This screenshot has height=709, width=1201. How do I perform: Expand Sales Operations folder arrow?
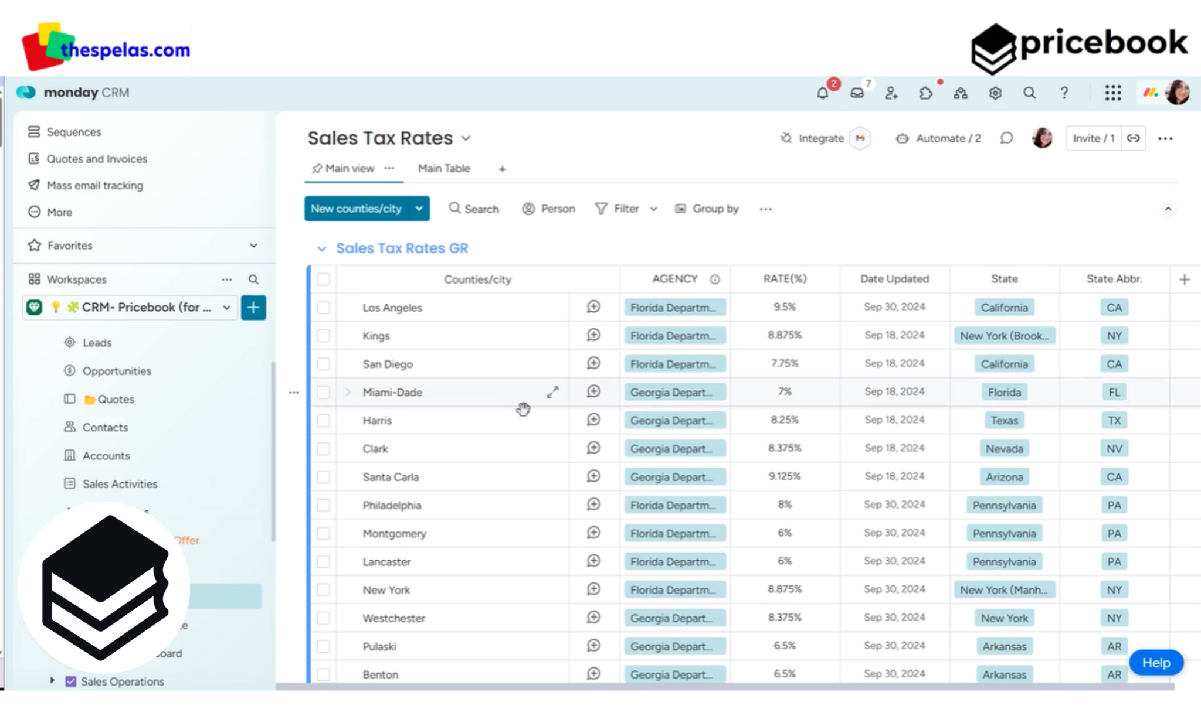pyautogui.click(x=52, y=681)
